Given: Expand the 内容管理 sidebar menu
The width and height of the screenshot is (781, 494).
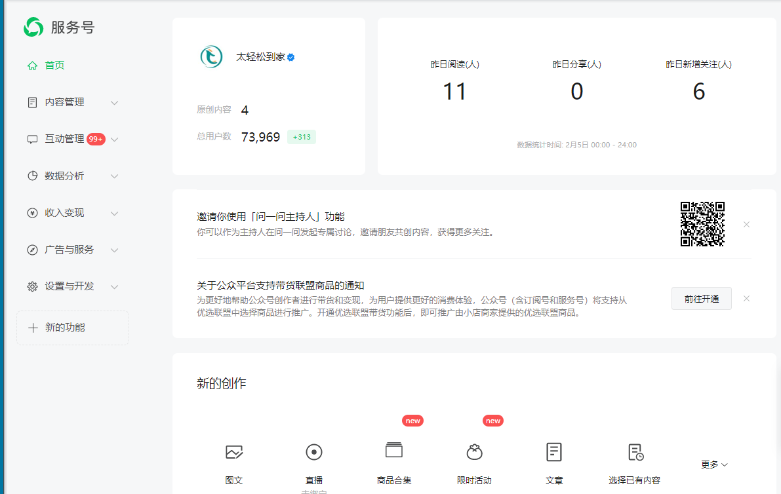Looking at the screenshot, I should pyautogui.click(x=72, y=102).
